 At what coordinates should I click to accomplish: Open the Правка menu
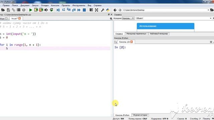click(6, 5)
